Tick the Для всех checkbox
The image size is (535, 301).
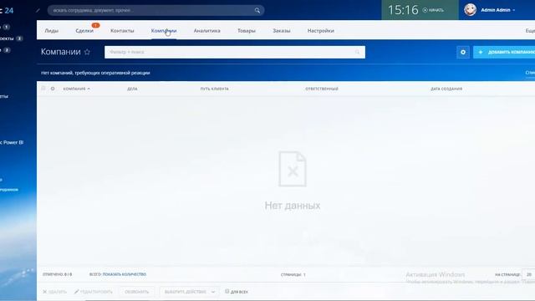point(227,292)
